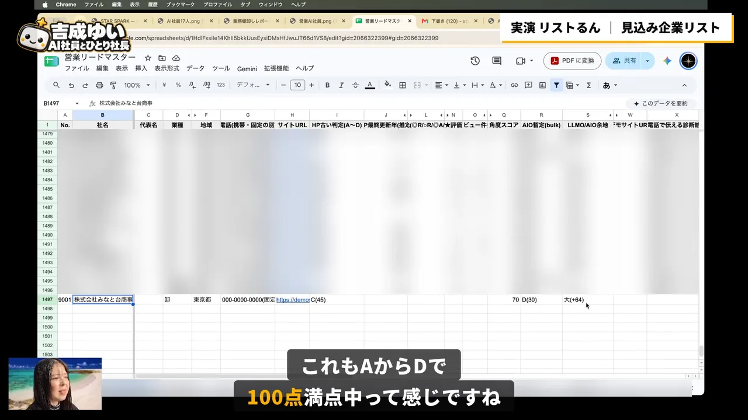Screen dimensions: 748x420
Task: Open the 表示形式 menu
Action: click(167, 68)
